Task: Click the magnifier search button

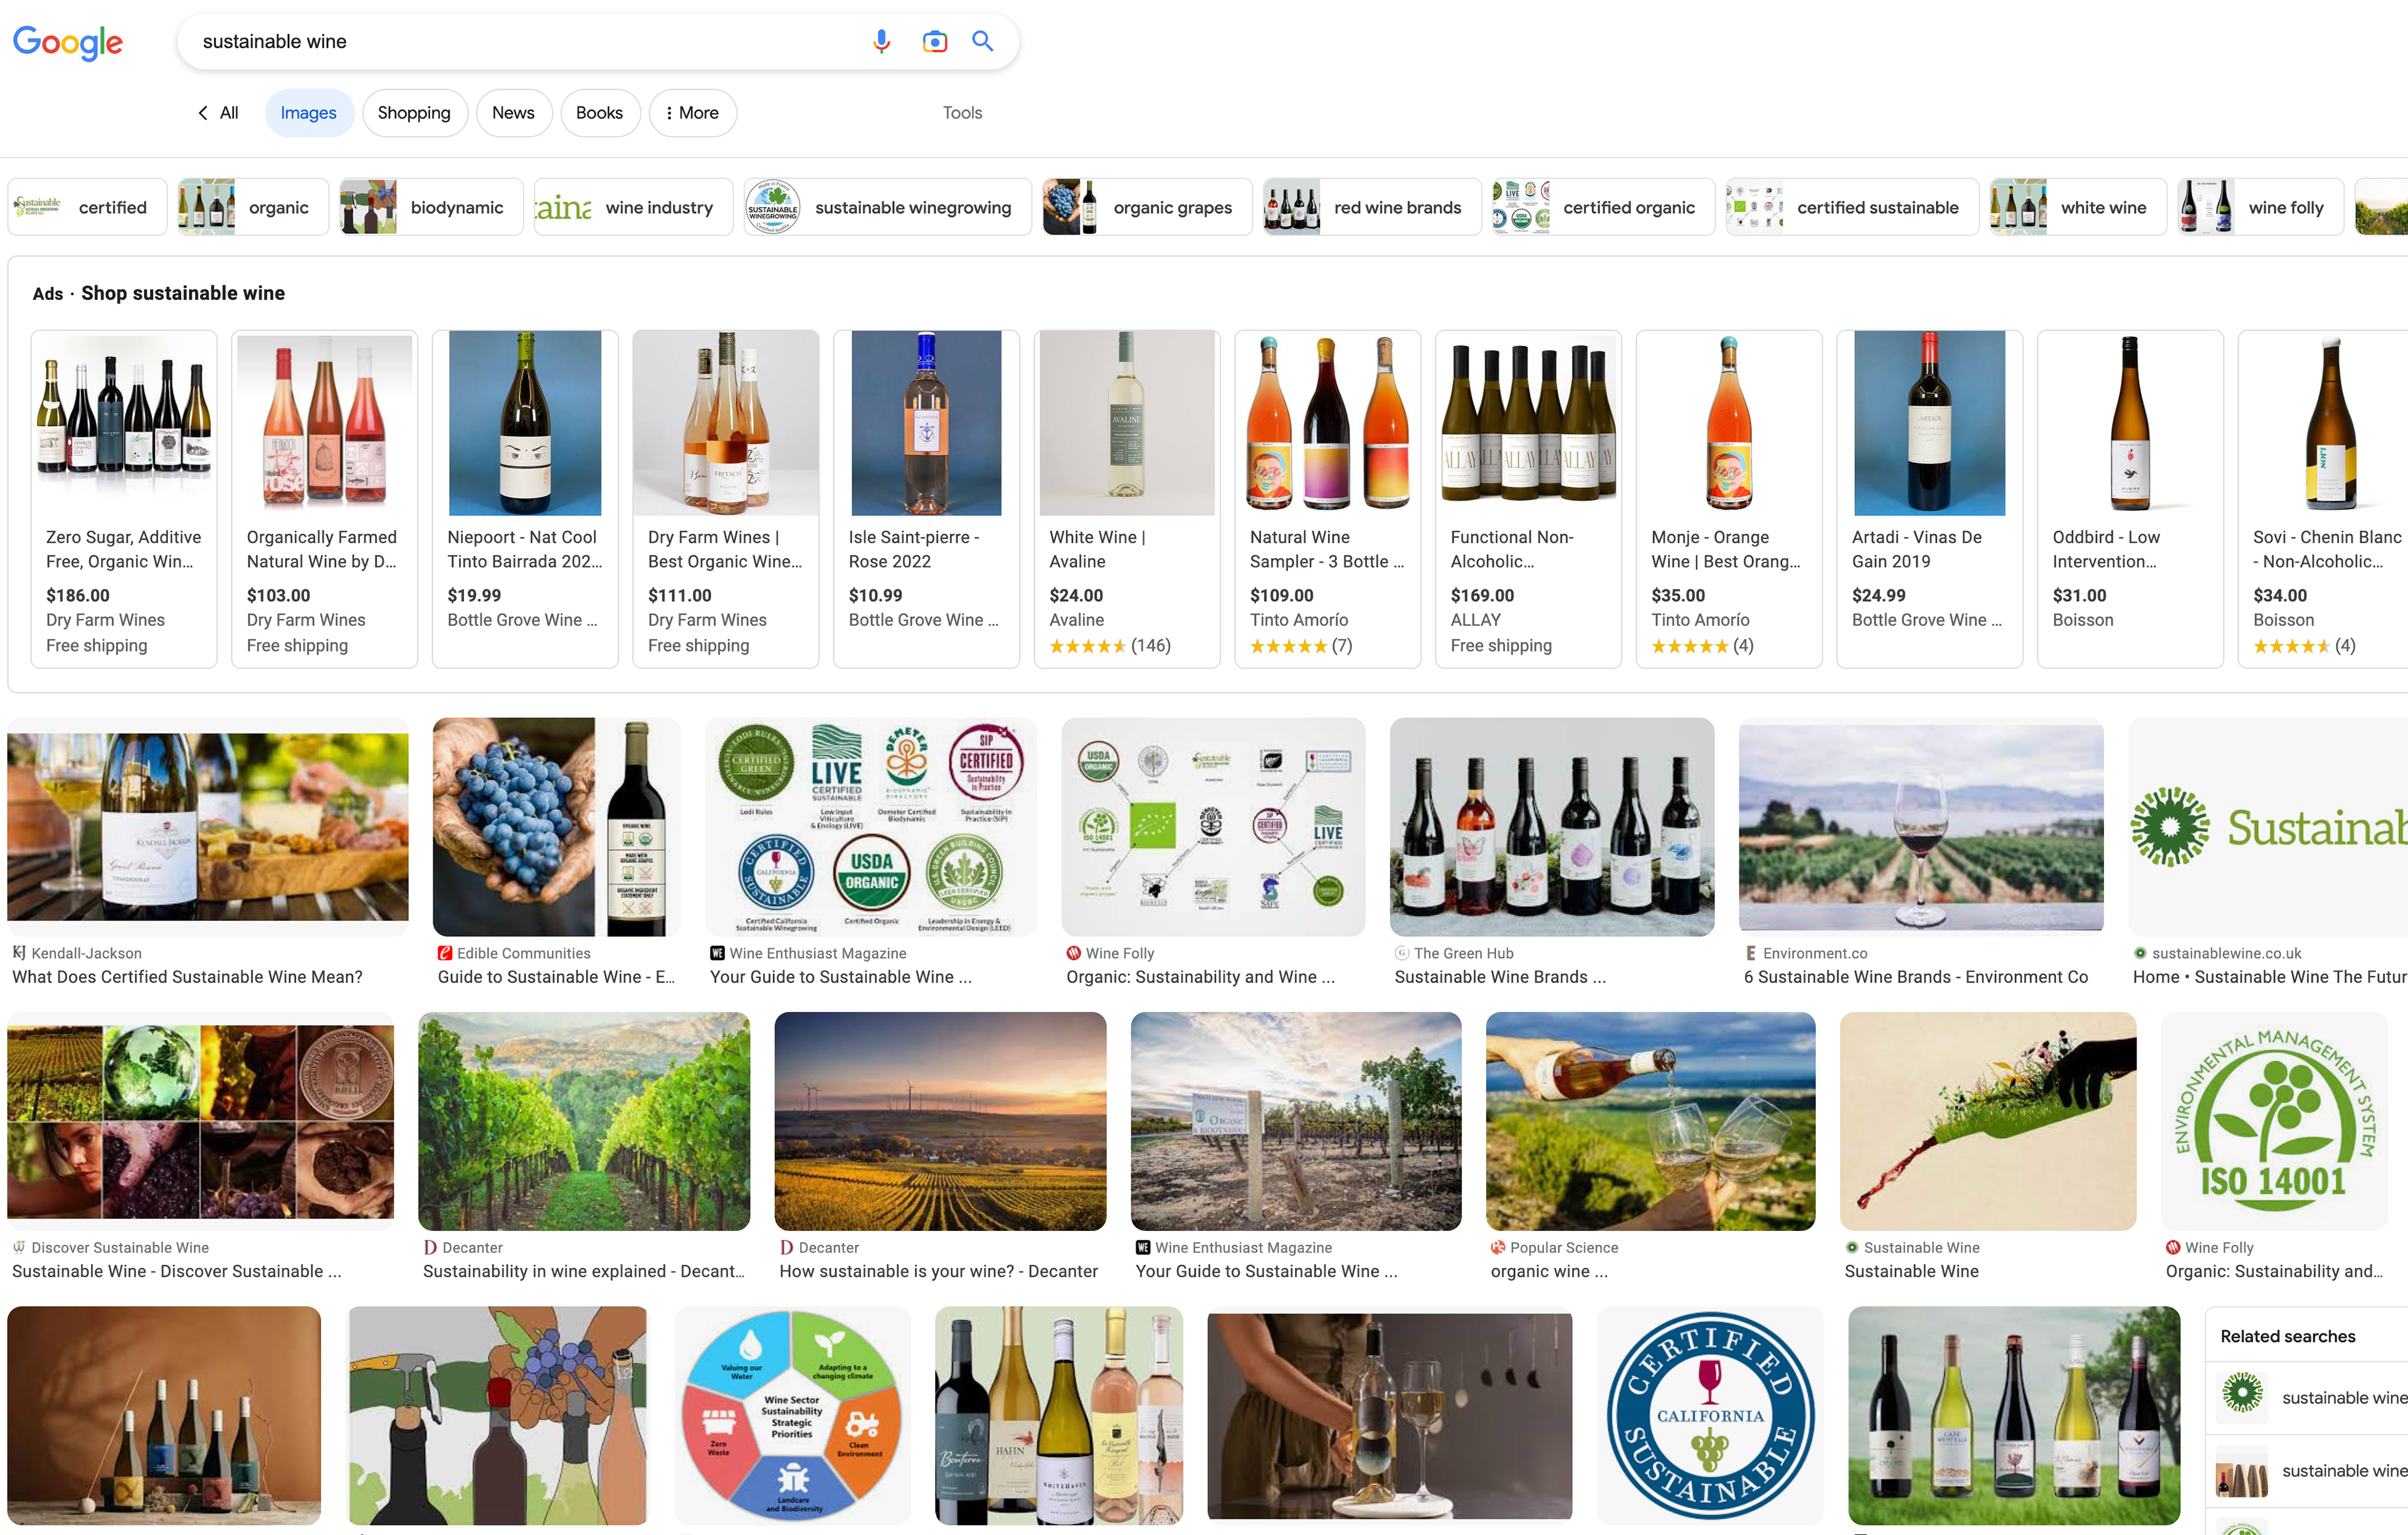Action: point(983,41)
